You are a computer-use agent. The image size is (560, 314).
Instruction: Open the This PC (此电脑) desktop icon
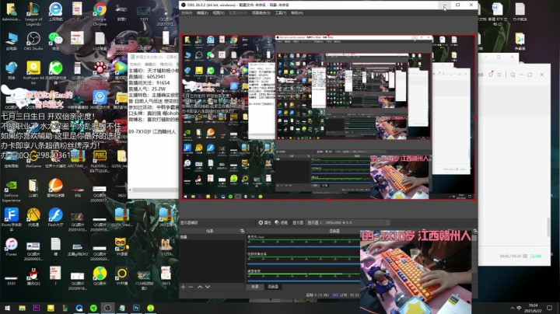(11, 40)
